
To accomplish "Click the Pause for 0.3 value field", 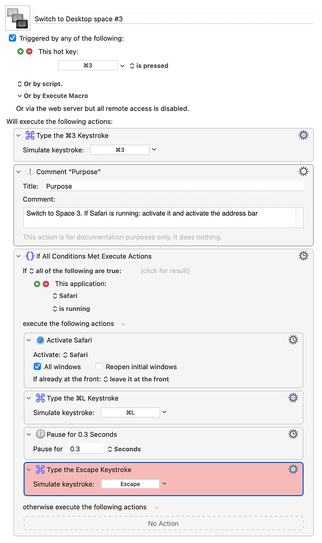I will tap(85, 449).
